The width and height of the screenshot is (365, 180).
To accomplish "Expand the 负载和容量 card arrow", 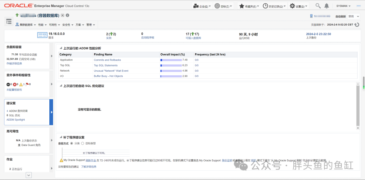I will [x=51, y=56].
